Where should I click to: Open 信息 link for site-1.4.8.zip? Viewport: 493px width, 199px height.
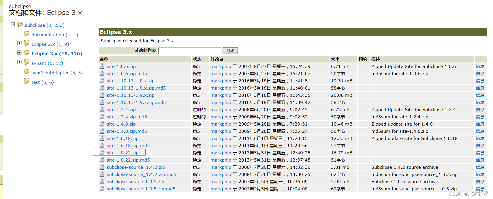pos(480,124)
